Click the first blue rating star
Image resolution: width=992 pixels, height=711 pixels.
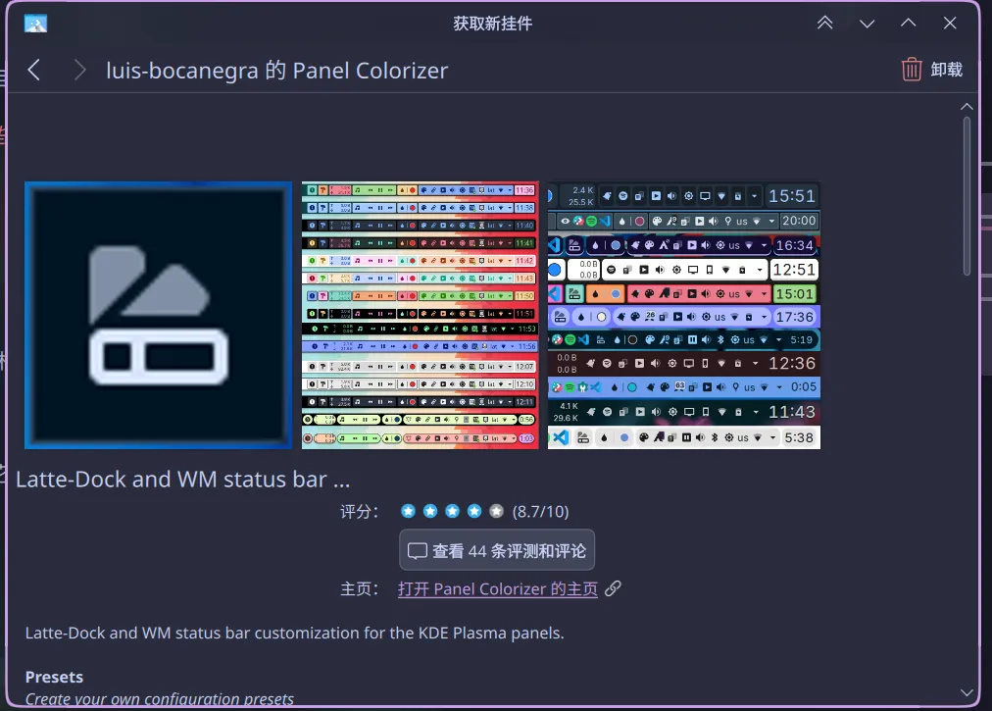pos(408,511)
